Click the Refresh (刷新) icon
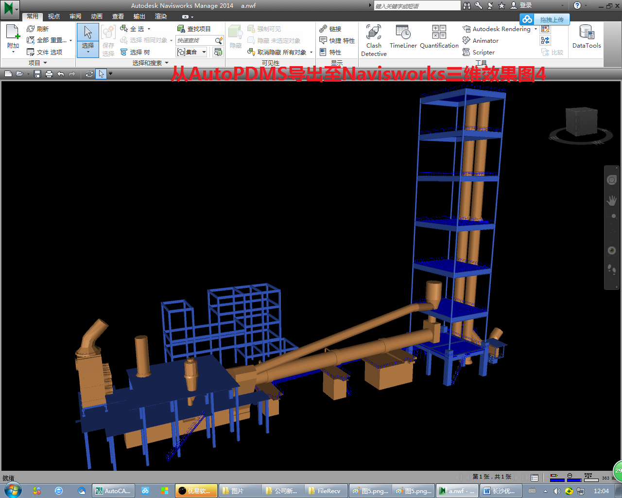 (31, 29)
